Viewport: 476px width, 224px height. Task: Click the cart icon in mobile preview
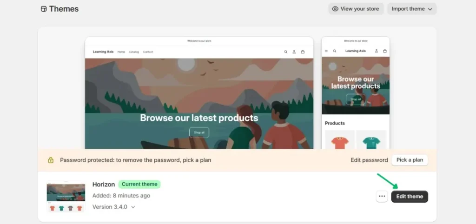click(384, 51)
